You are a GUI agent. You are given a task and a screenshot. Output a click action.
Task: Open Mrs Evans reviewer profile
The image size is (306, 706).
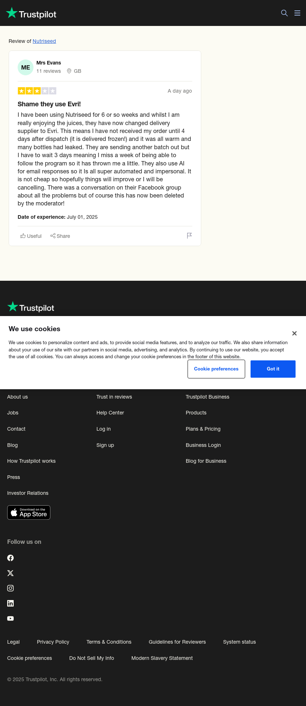coord(49,63)
